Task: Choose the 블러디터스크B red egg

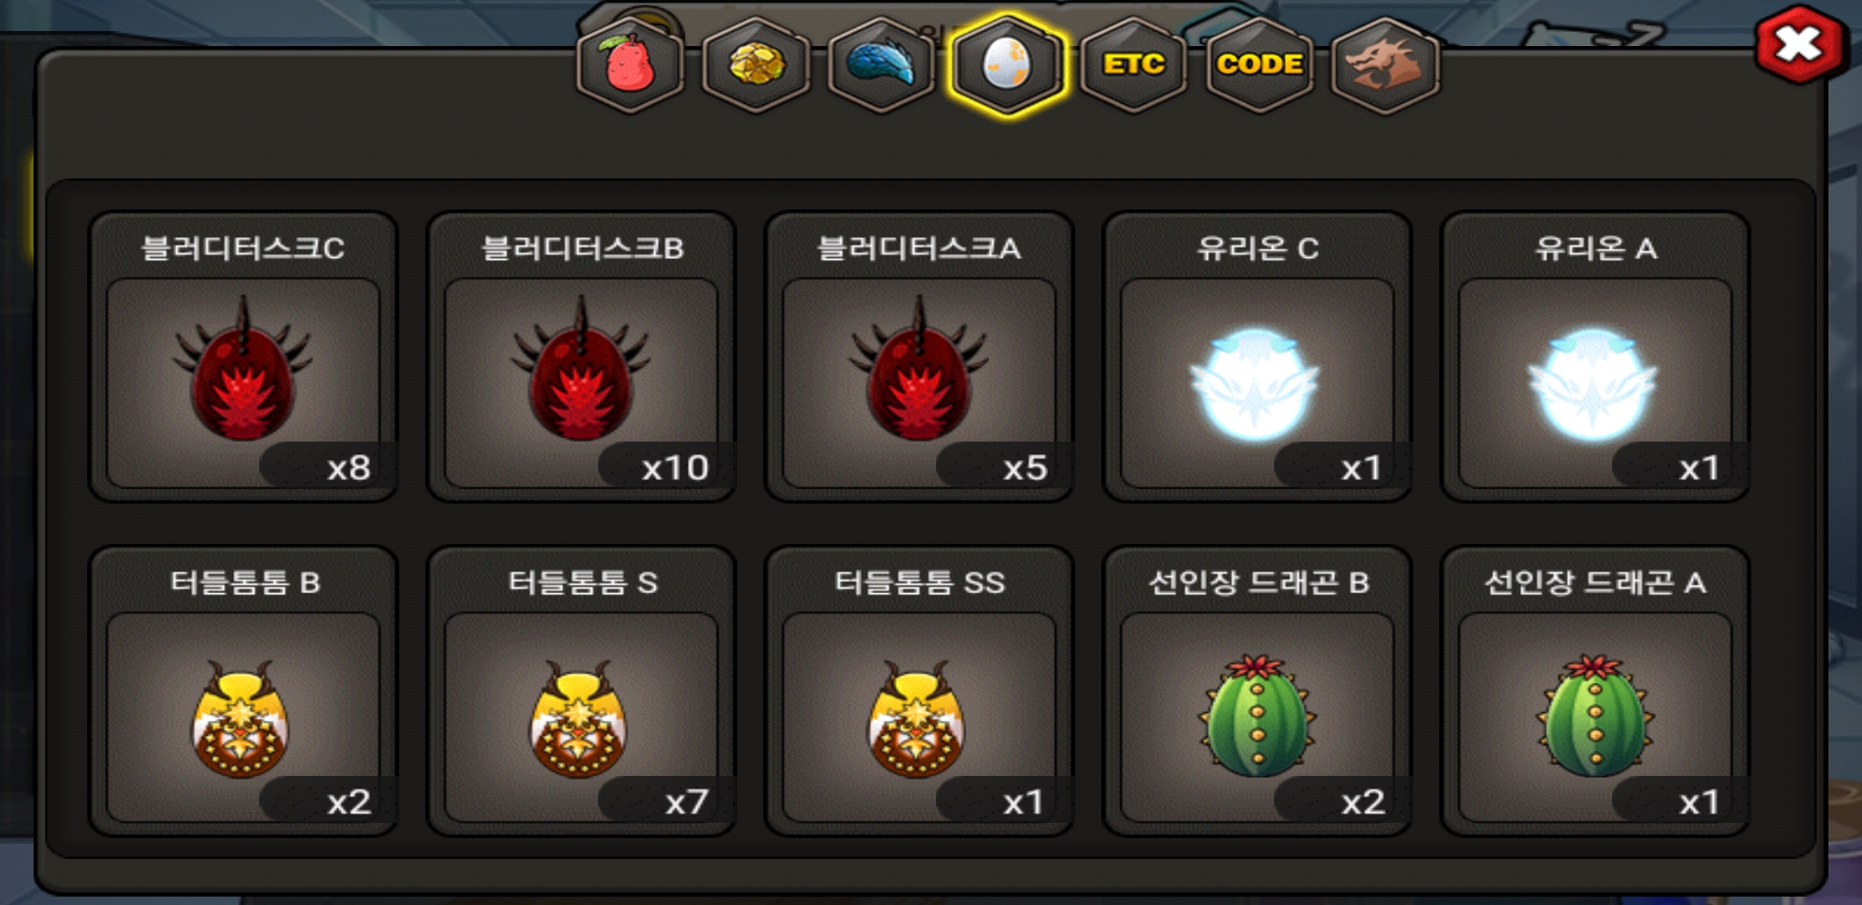Action: tap(581, 370)
